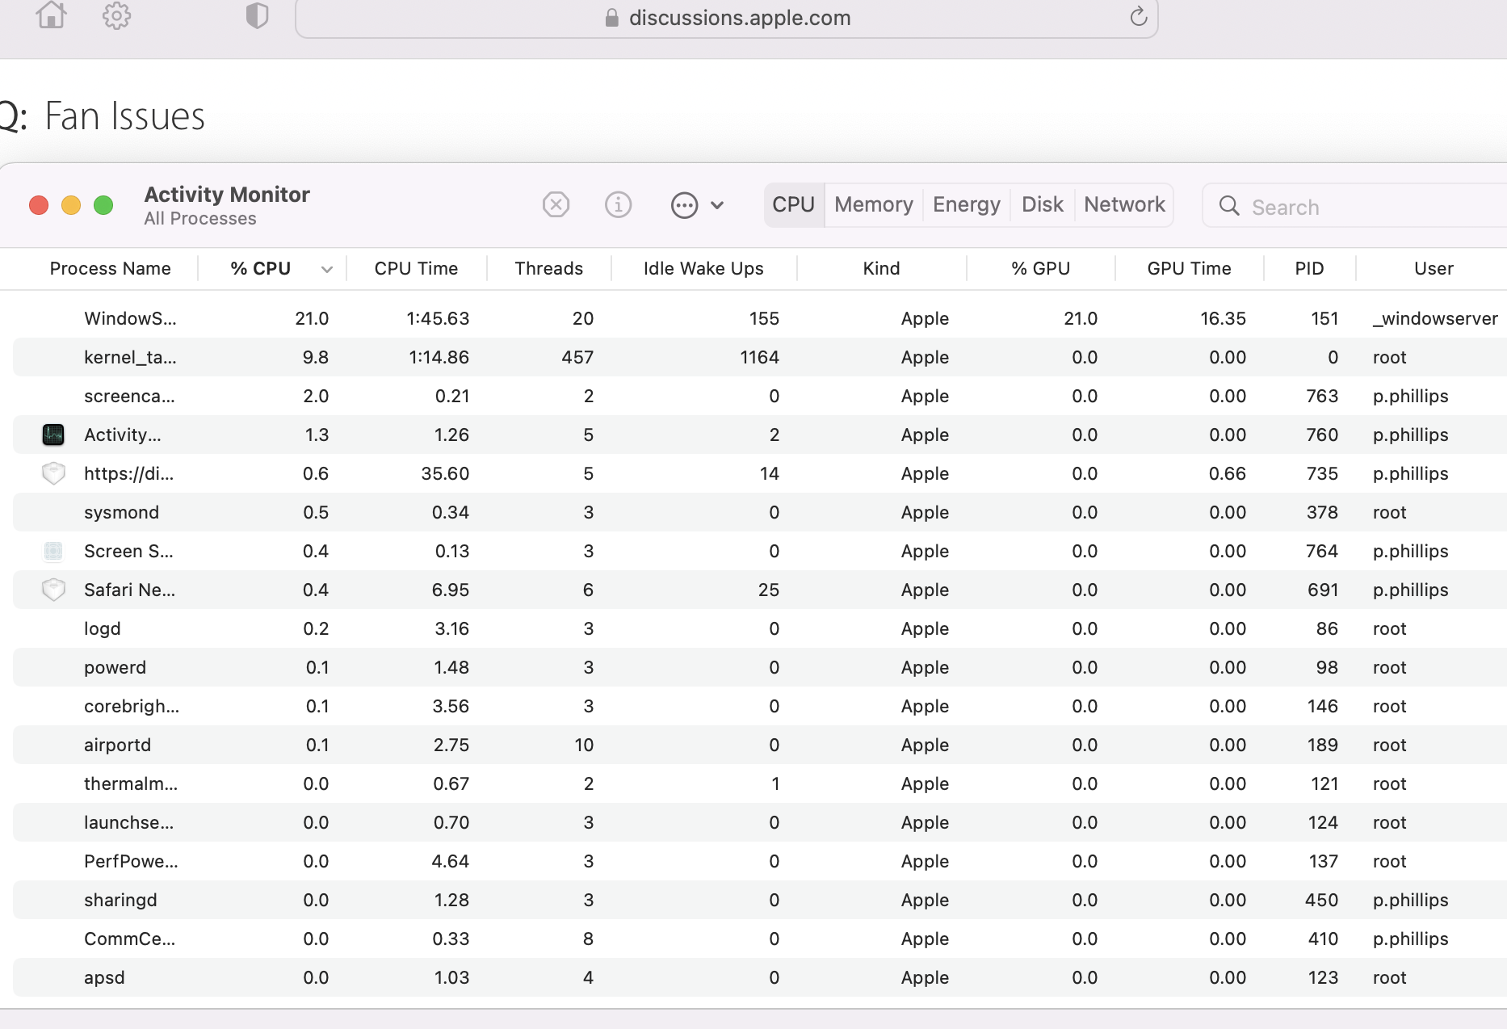Sort by Kind column header
1507x1029 pixels.
point(881,268)
